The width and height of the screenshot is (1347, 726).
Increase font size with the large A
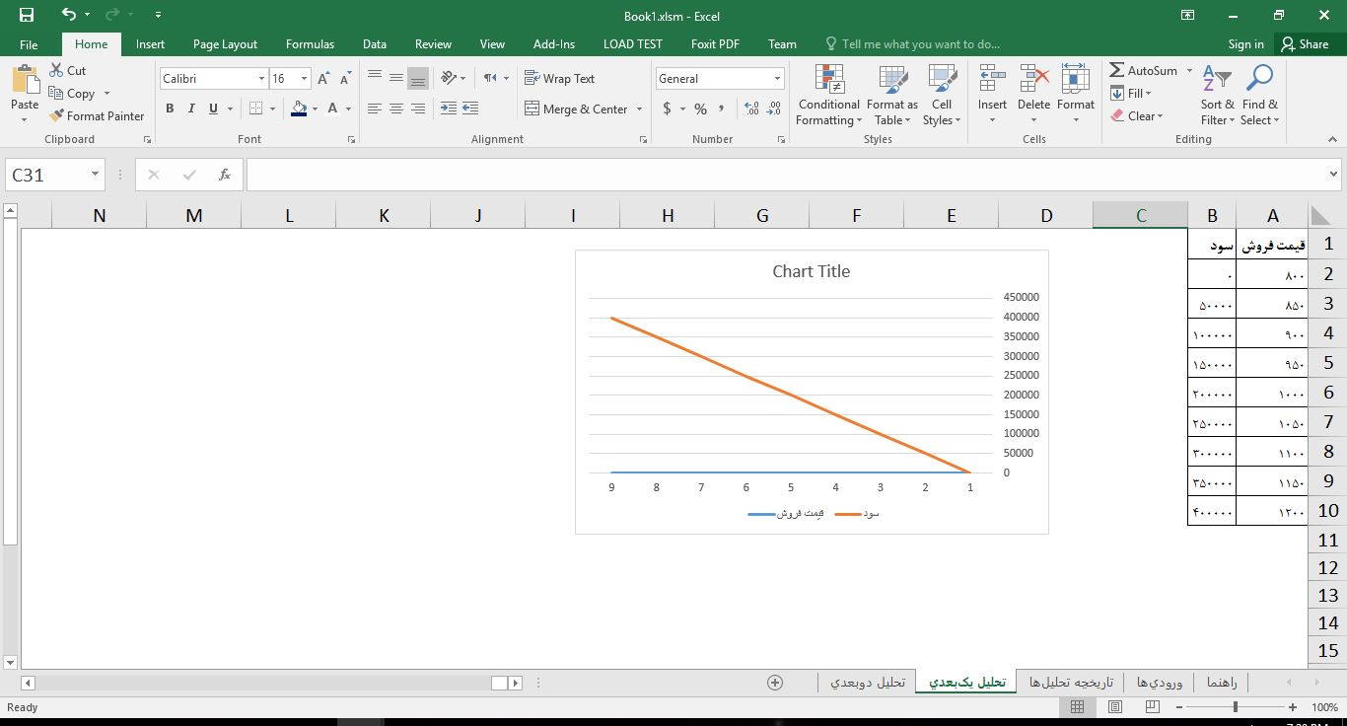pyautogui.click(x=323, y=79)
